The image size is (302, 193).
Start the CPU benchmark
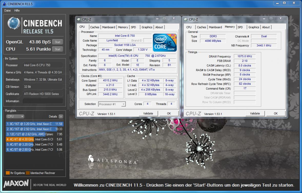tap(57, 49)
